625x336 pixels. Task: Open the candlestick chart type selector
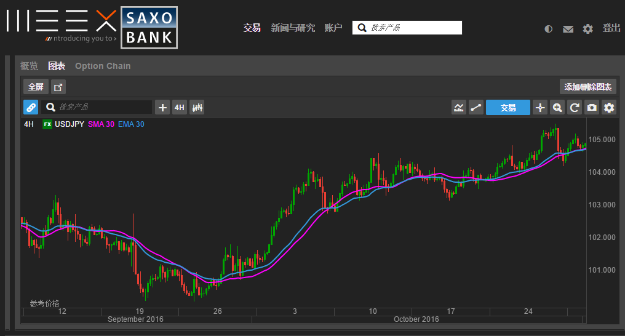[197, 107]
